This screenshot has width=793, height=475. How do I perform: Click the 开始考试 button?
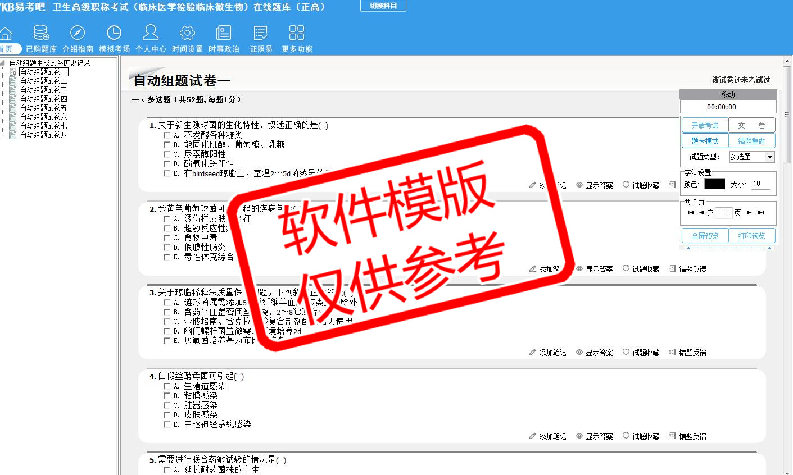click(x=705, y=125)
